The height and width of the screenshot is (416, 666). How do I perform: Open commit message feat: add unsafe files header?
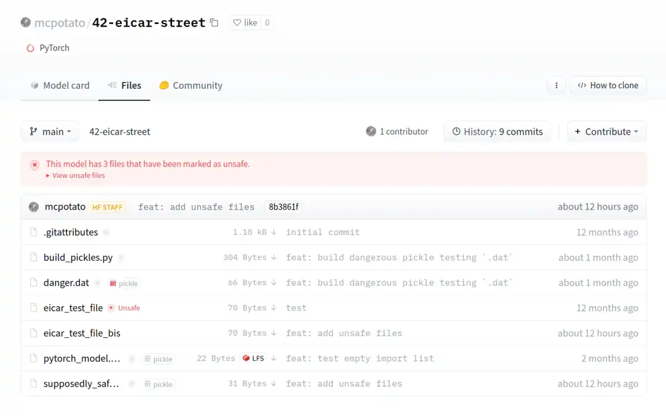196,207
